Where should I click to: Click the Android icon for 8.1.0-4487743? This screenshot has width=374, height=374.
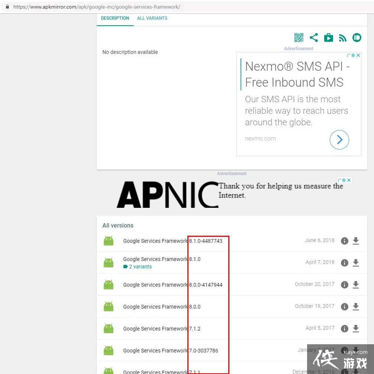[109, 241]
